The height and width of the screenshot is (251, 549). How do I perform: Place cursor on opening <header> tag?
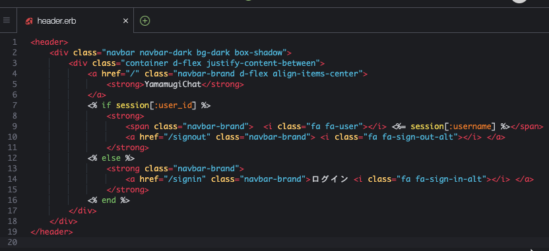pyautogui.click(x=49, y=42)
